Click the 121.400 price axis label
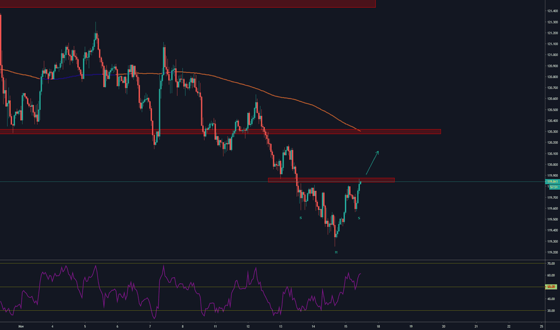The image size is (560, 330). [x=552, y=11]
